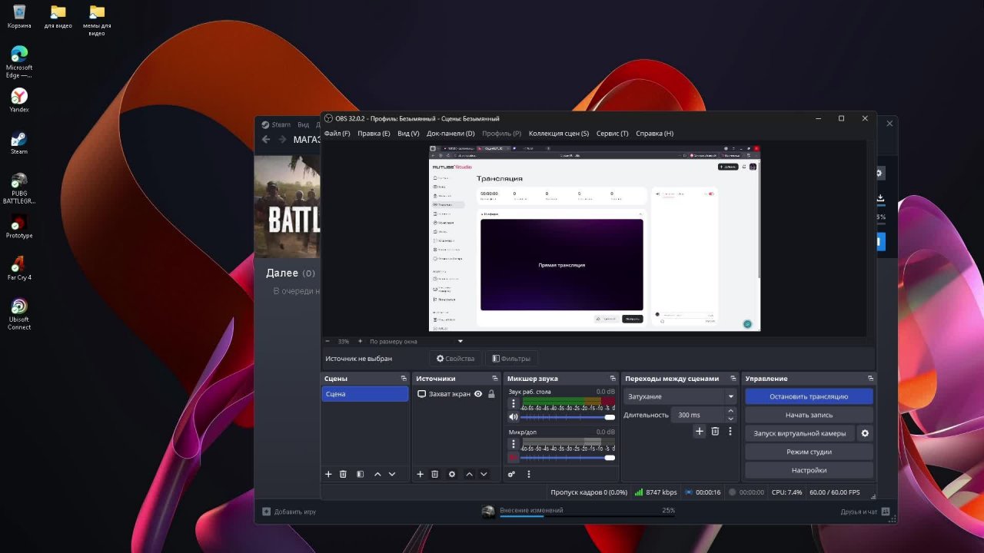
Task: Open the preview scale dropdown По размеру окна
Action: (x=415, y=341)
